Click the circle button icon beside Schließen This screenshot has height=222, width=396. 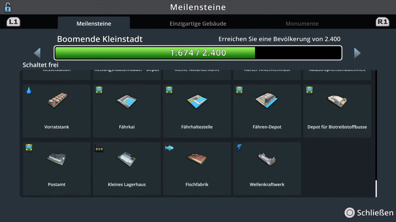coord(350,212)
